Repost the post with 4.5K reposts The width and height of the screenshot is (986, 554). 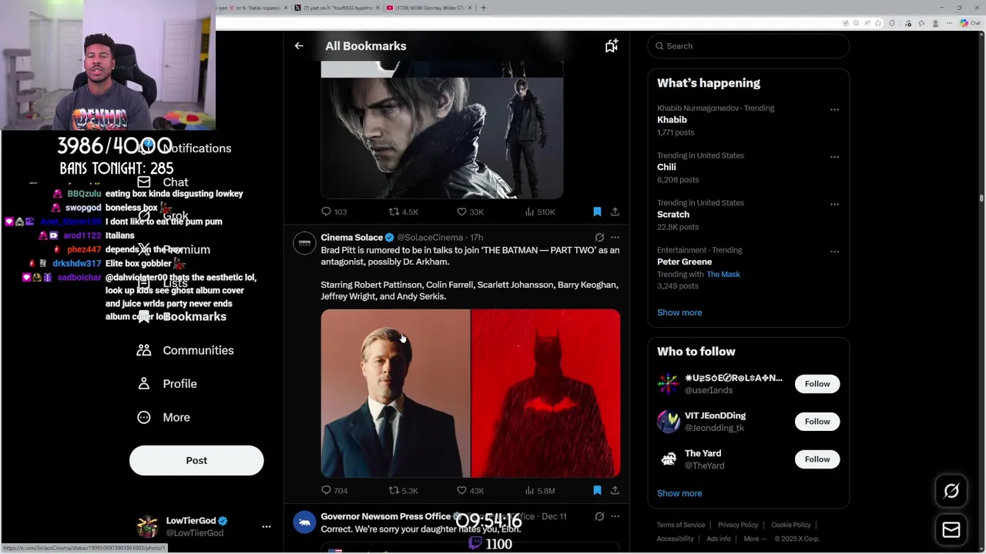(x=403, y=212)
